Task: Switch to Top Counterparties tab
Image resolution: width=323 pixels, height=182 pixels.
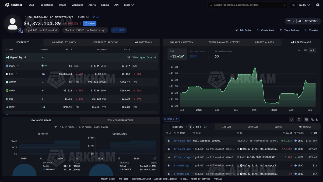Action: (x=120, y=121)
